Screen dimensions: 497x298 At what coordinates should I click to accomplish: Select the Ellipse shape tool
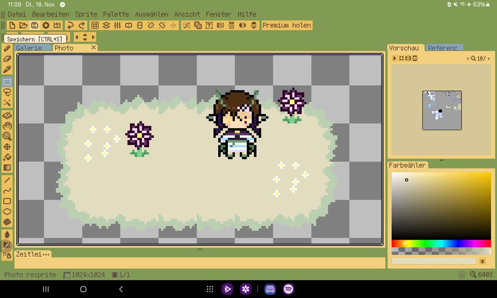click(x=7, y=212)
